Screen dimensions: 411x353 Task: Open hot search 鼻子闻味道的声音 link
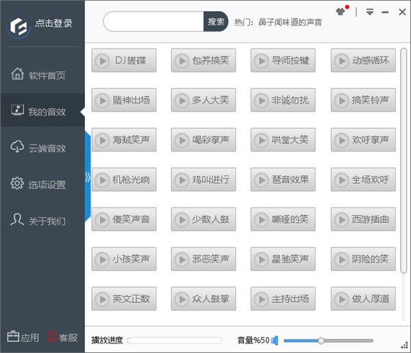pyautogui.click(x=290, y=23)
